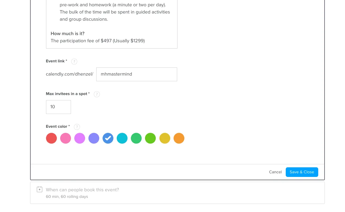
Task: Pick the purple event color
Action: tap(94, 138)
